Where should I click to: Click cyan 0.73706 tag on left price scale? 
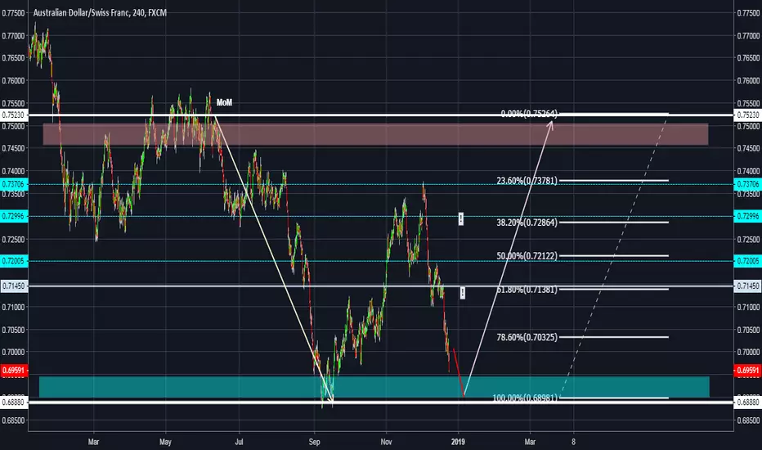(14, 184)
